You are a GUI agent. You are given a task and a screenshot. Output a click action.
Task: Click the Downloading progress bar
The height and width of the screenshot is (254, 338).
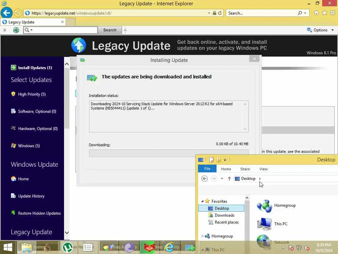pos(169,153)
